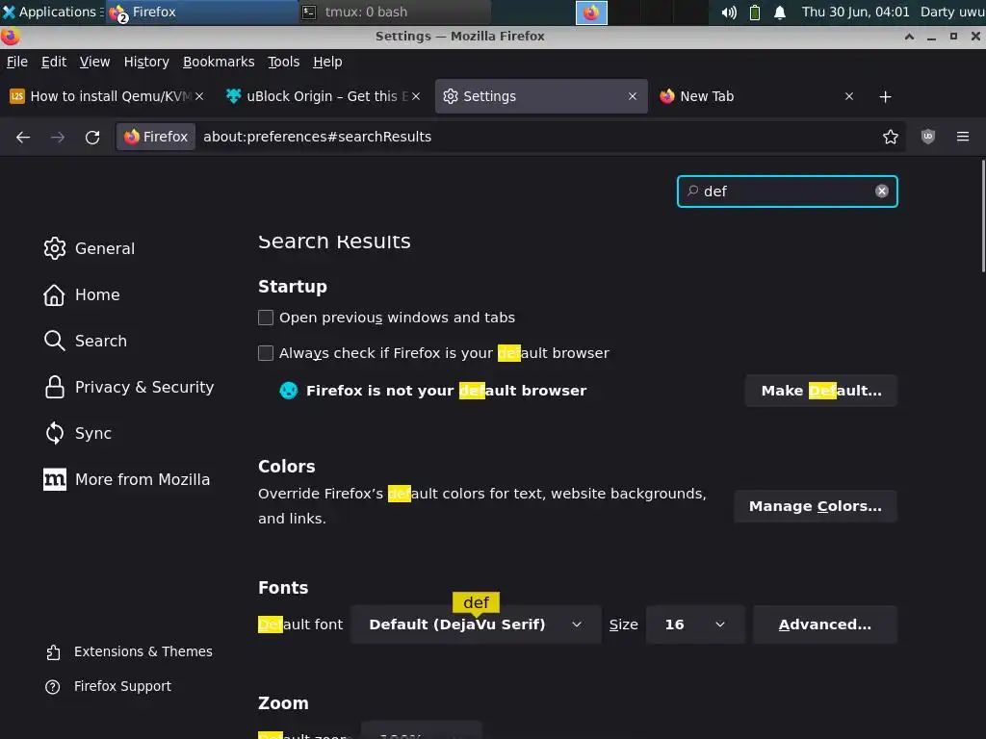Click the address bar URL about:preferences

tap(317, 137)
